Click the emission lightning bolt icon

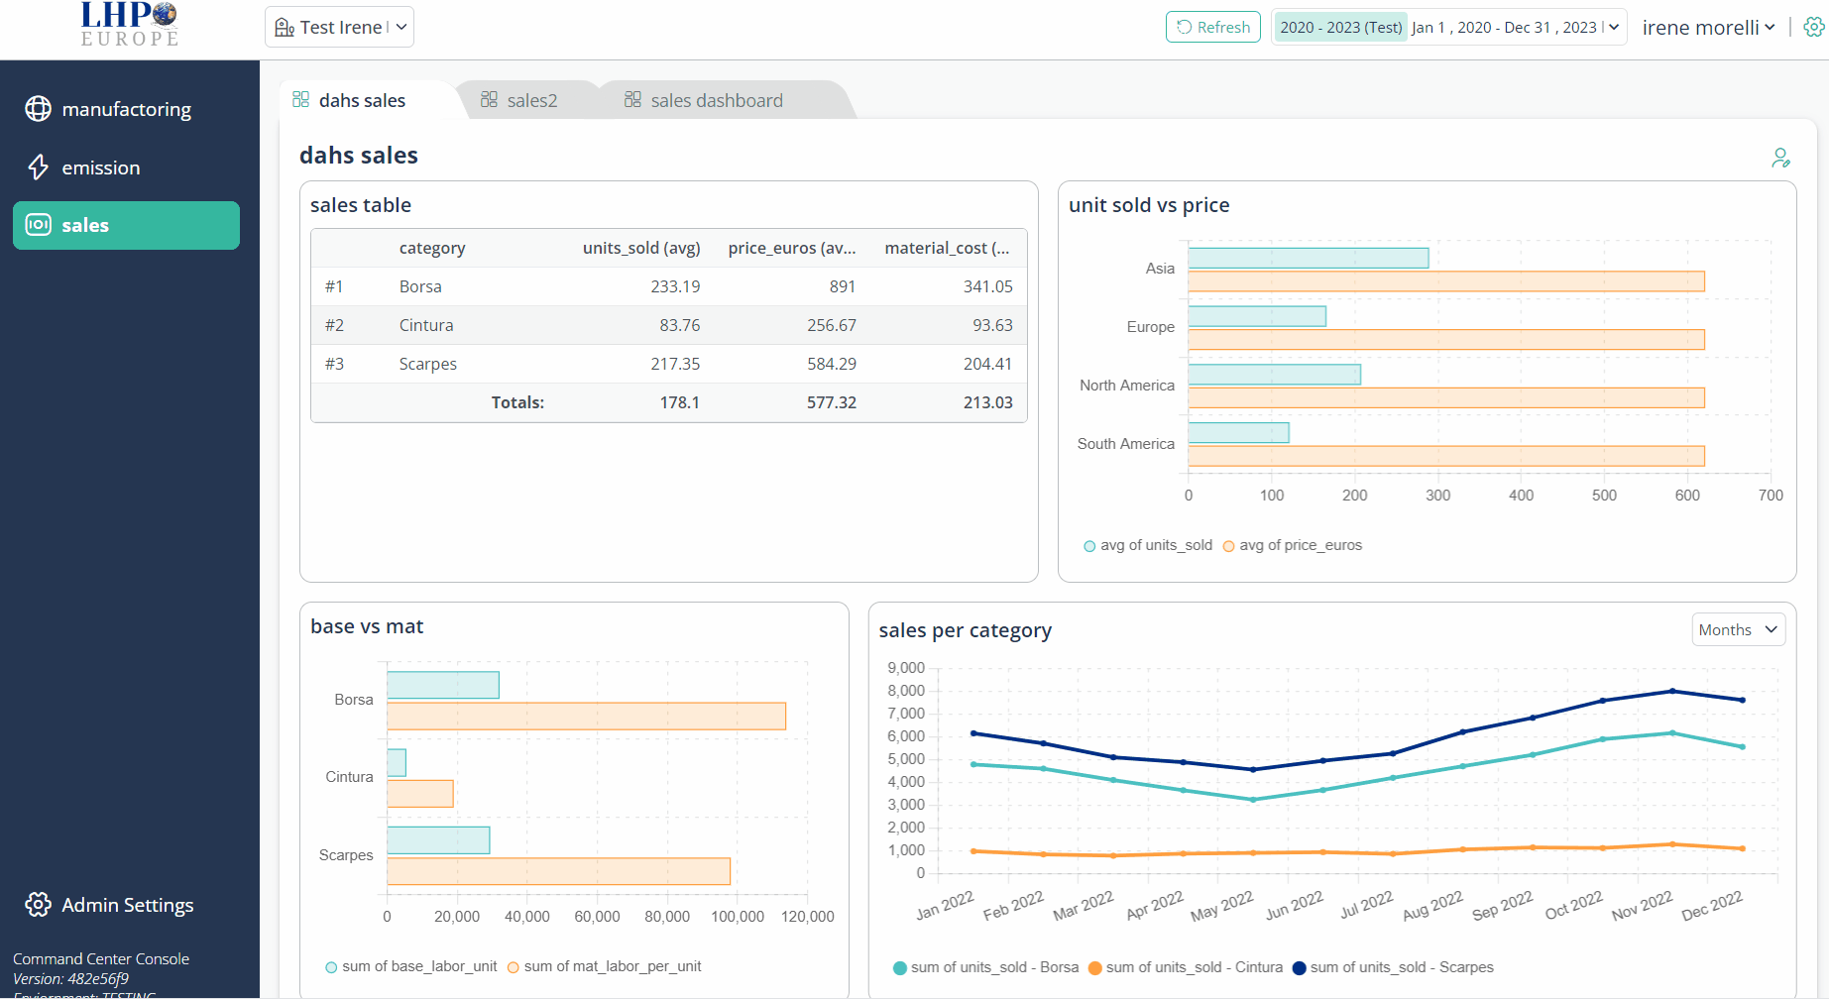38,167
